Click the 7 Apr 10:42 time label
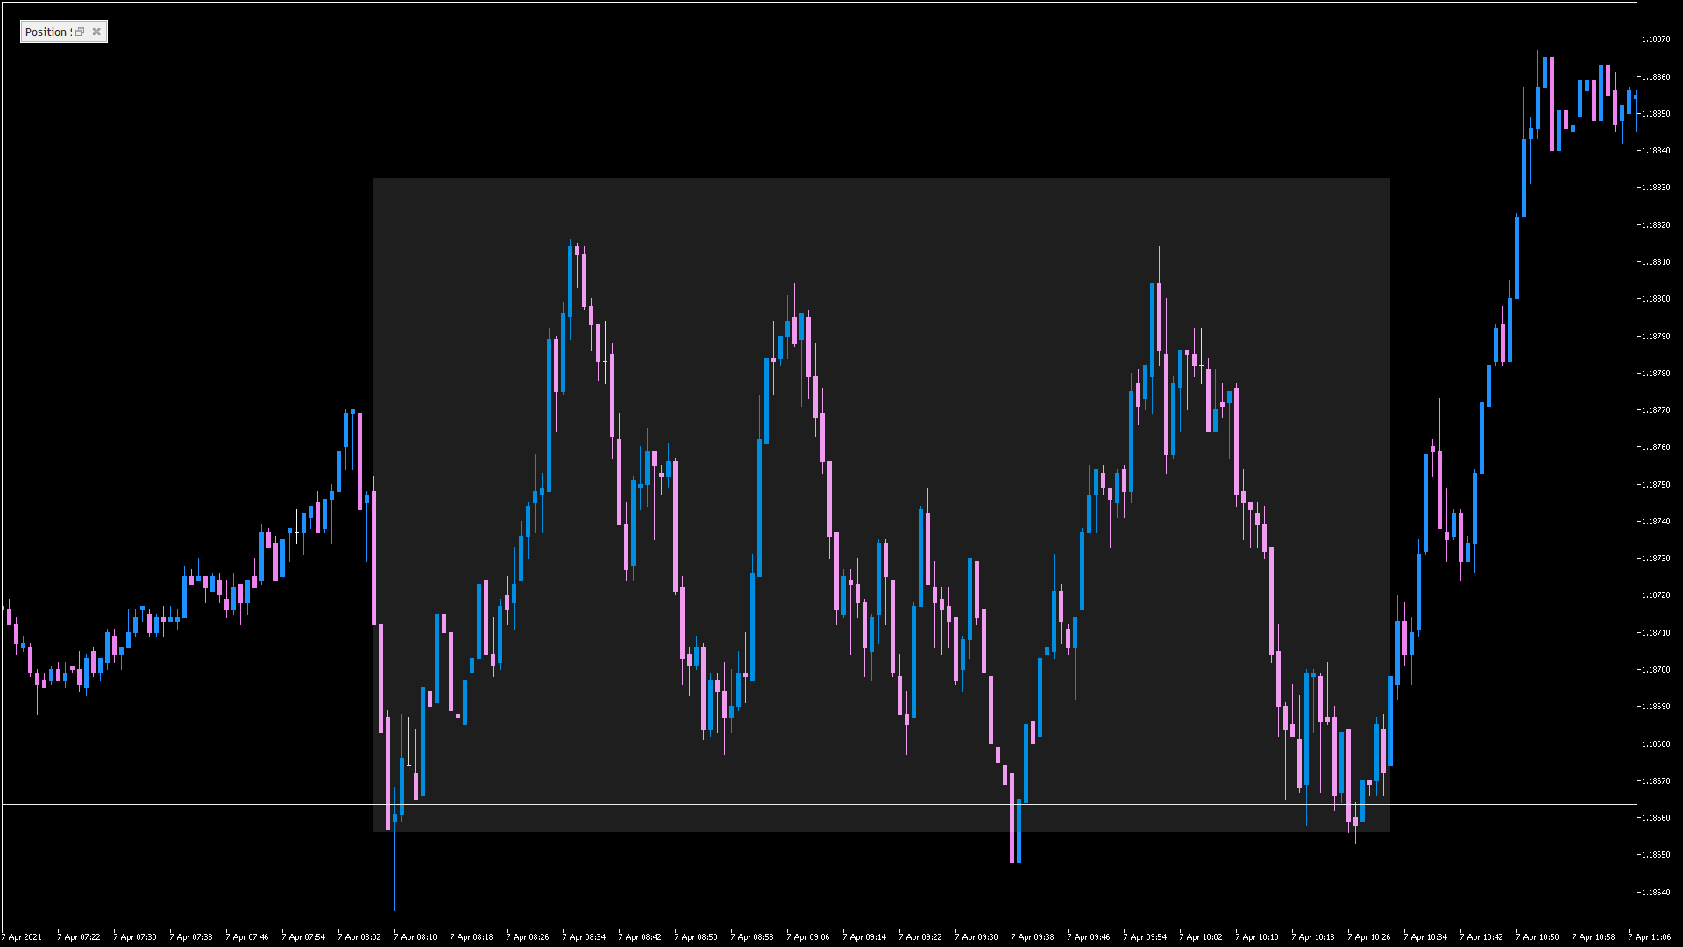The height and width of the screenshot is (947, 1683). tap(1483, 937)
